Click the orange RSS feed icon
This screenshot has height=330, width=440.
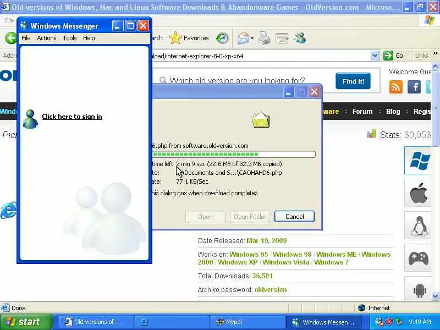pyautogui.click(x=395, y=87)
